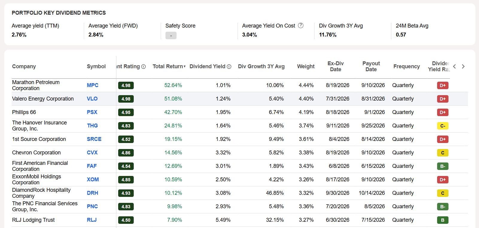Click the Company column header
The image size is (479, 228).
point(24,66)
